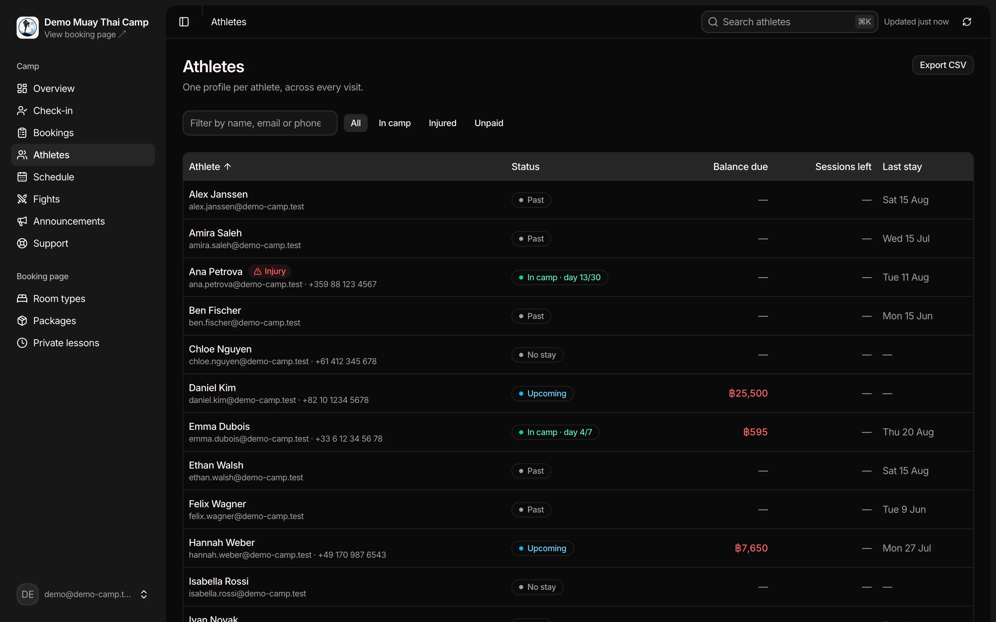
Task: Click the Filter by name, email or phone field
Action: click(x=260, y=123)
